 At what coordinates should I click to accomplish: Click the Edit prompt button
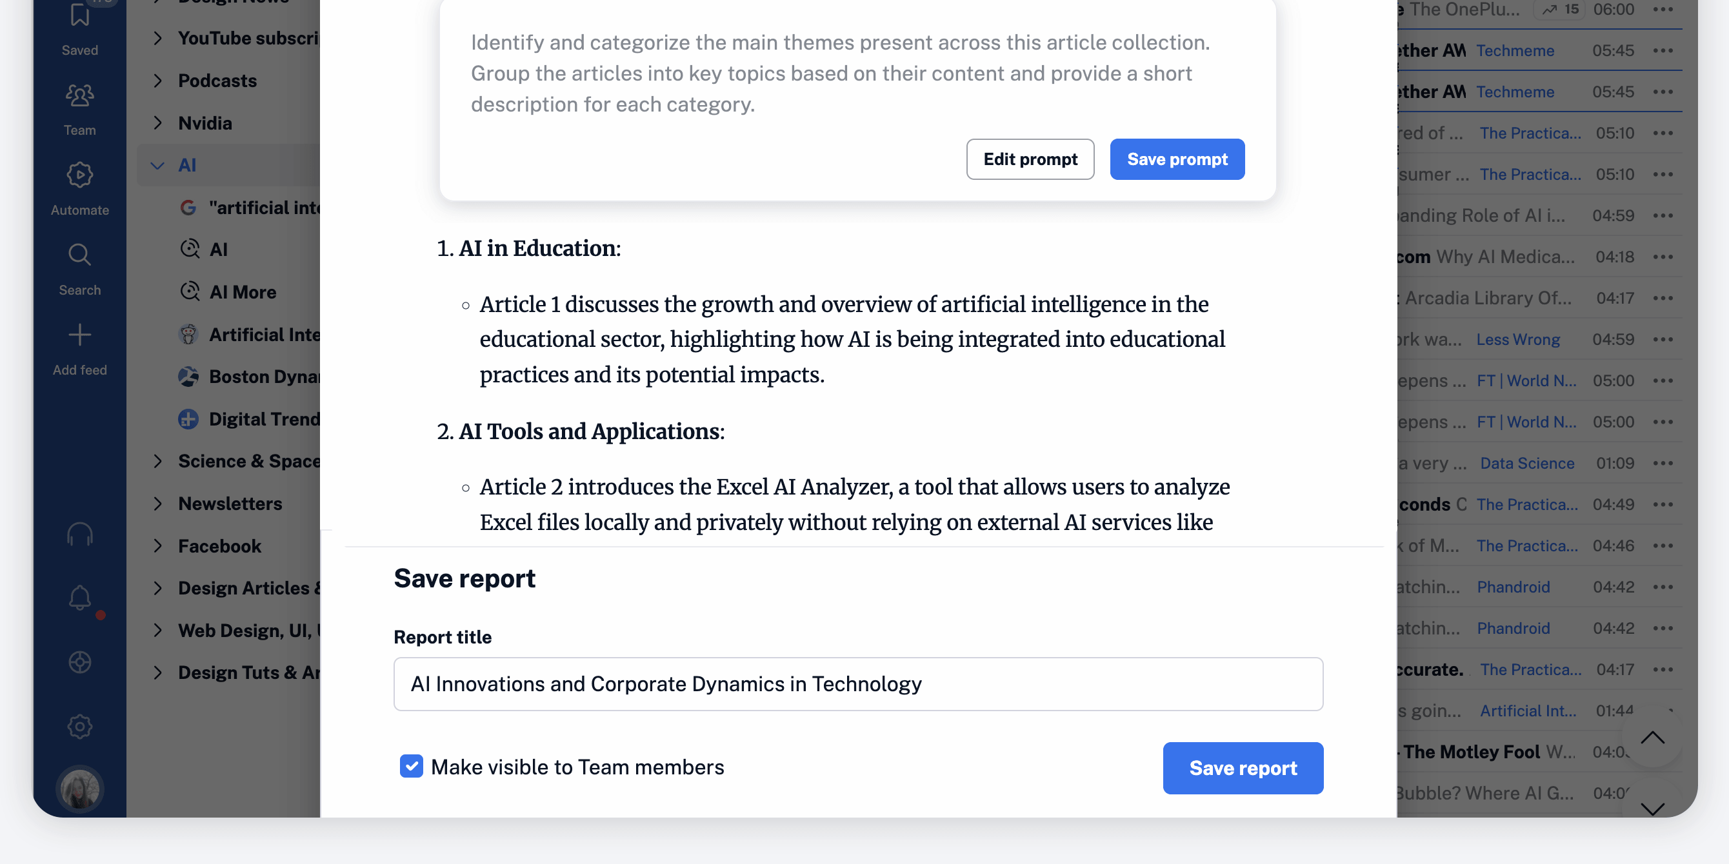(1030, 160)
